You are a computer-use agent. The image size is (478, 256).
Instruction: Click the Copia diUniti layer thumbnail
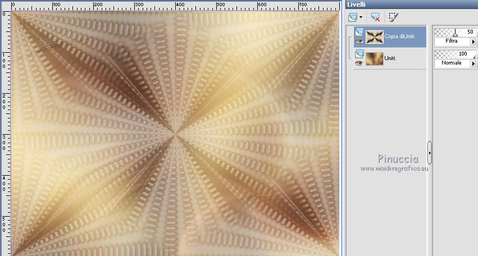pos(374,36)
